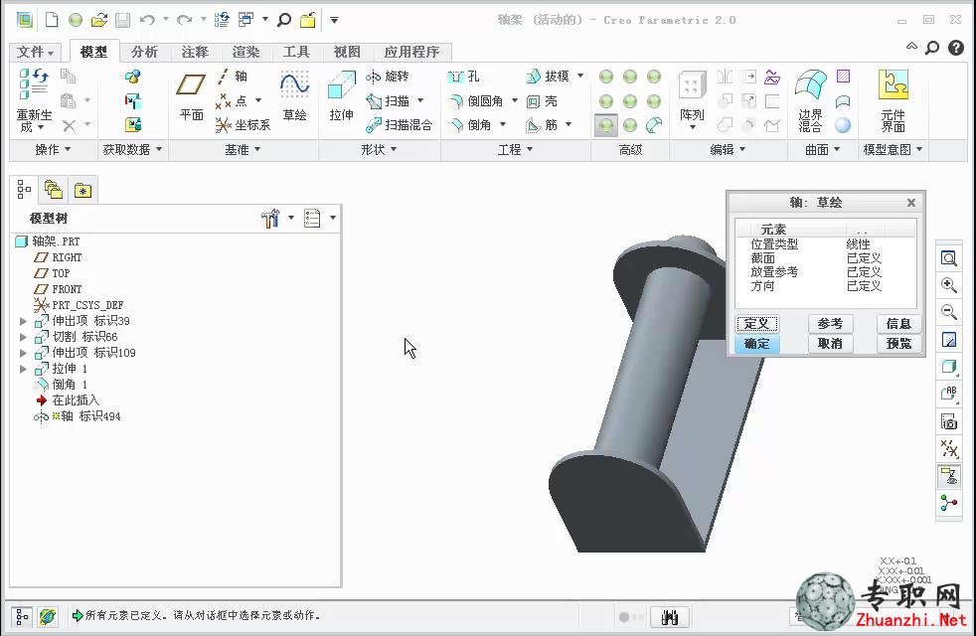
Task: Switch to the 注释 ribbon tab
Action: 195,52
